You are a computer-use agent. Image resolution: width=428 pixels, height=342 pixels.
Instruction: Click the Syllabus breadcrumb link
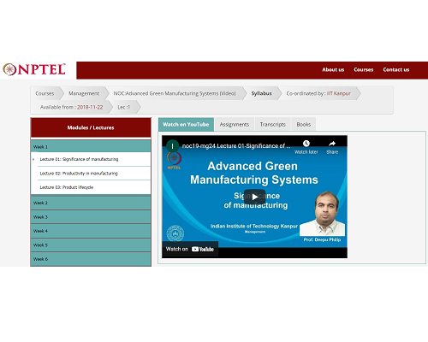261,93
